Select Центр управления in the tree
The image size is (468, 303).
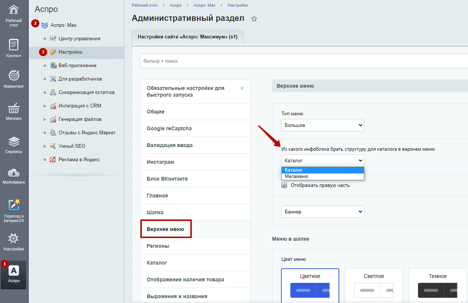(x=79, y=38)
